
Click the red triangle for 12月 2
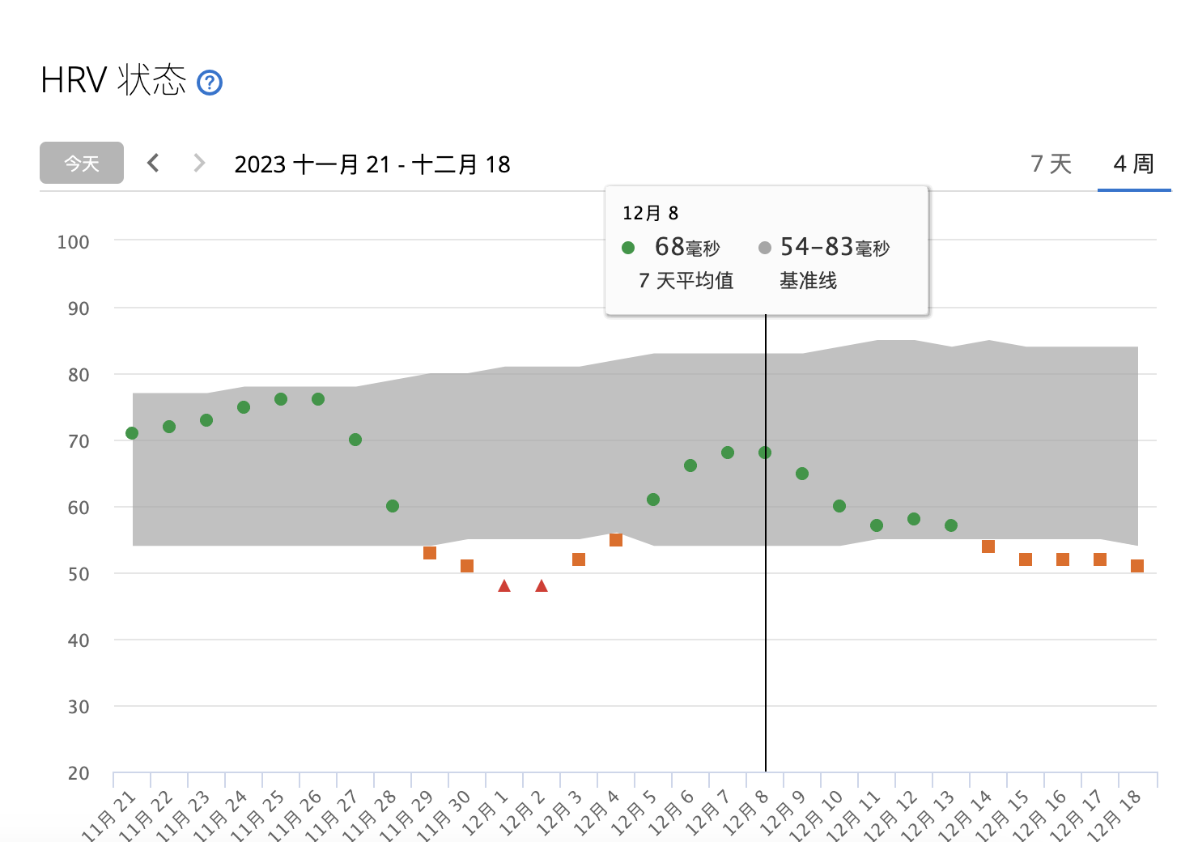pos(542,585)
